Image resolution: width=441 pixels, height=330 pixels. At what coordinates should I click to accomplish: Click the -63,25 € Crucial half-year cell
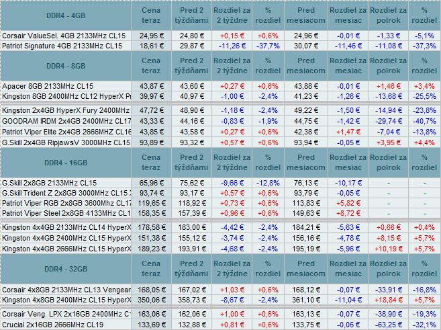pos(389,325)
